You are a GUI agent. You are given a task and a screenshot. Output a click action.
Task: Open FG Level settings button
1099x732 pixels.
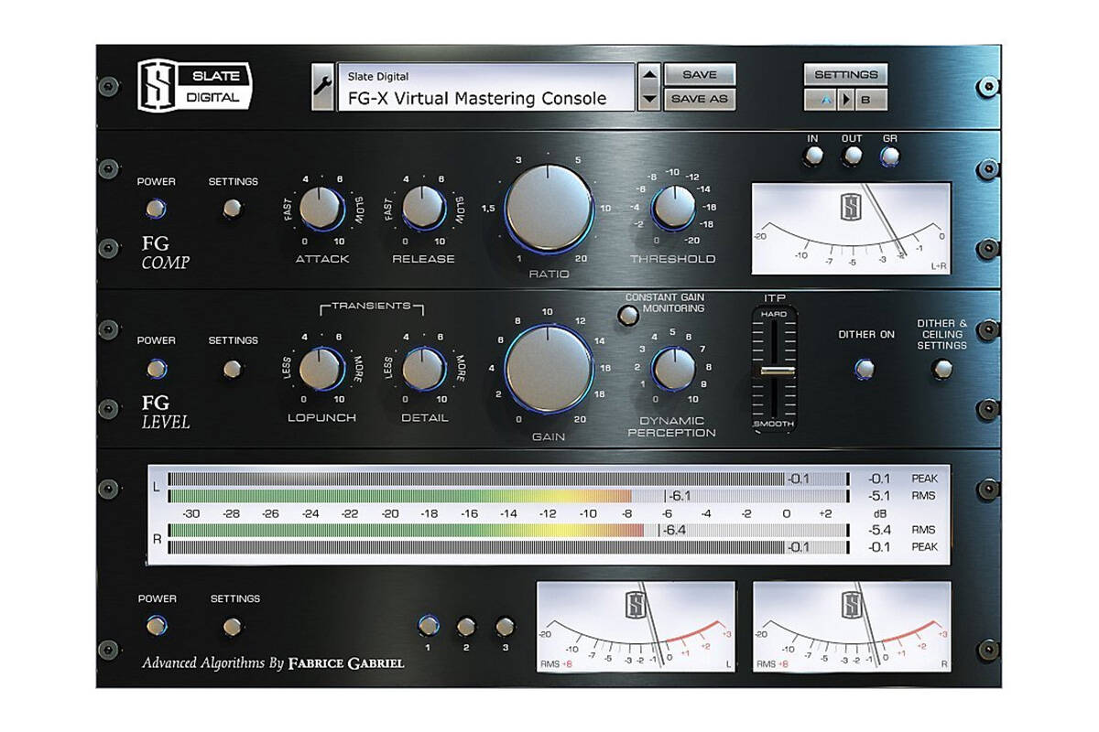click(233, 370)
